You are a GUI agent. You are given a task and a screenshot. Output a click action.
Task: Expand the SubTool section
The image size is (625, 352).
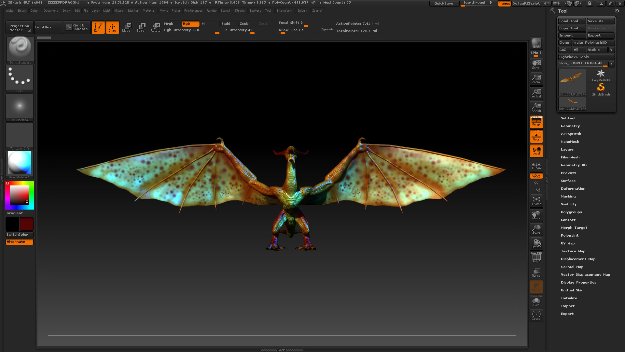click(x=568, y=118)
